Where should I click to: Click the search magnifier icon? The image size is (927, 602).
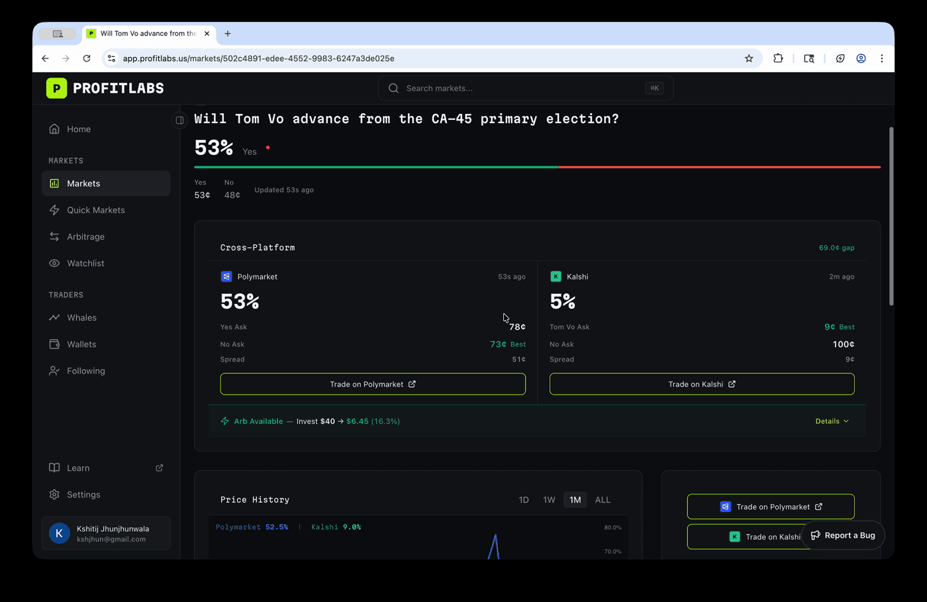pyautogui.click(x=393, y=88)
